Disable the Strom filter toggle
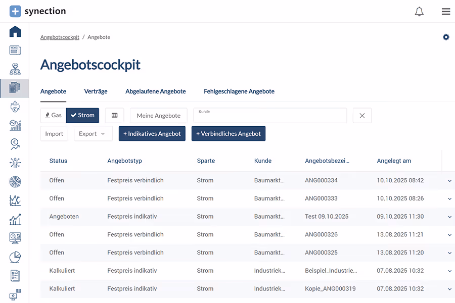Image resolution: width=455 pixels, height=303 pixels. pyautogui.click(x=82, y=115)
